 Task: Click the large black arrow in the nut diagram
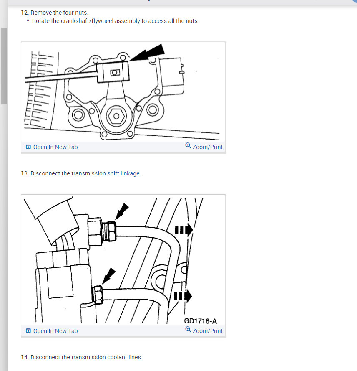[148, 53]
